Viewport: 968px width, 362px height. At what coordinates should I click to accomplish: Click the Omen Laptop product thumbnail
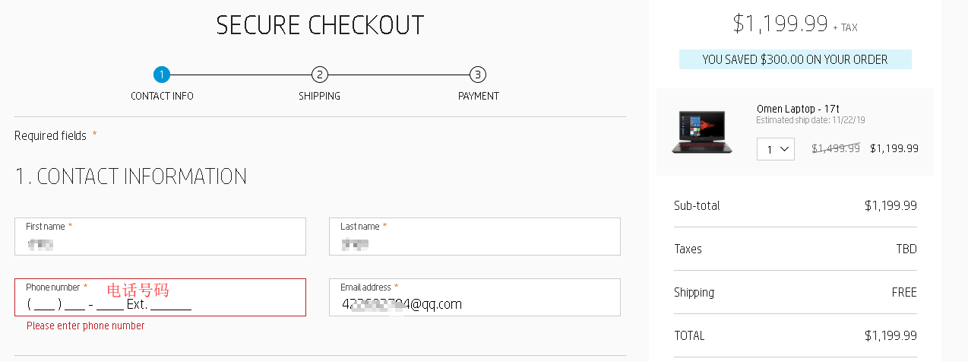click(701, 132)
